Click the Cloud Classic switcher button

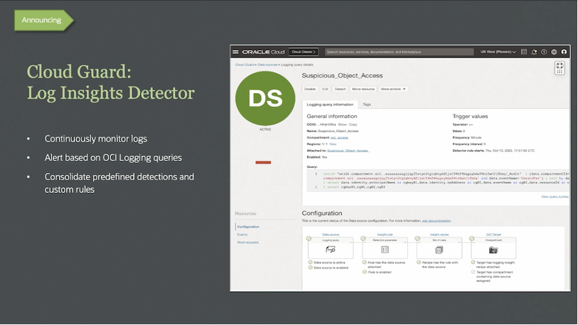[x=304, y=52]
